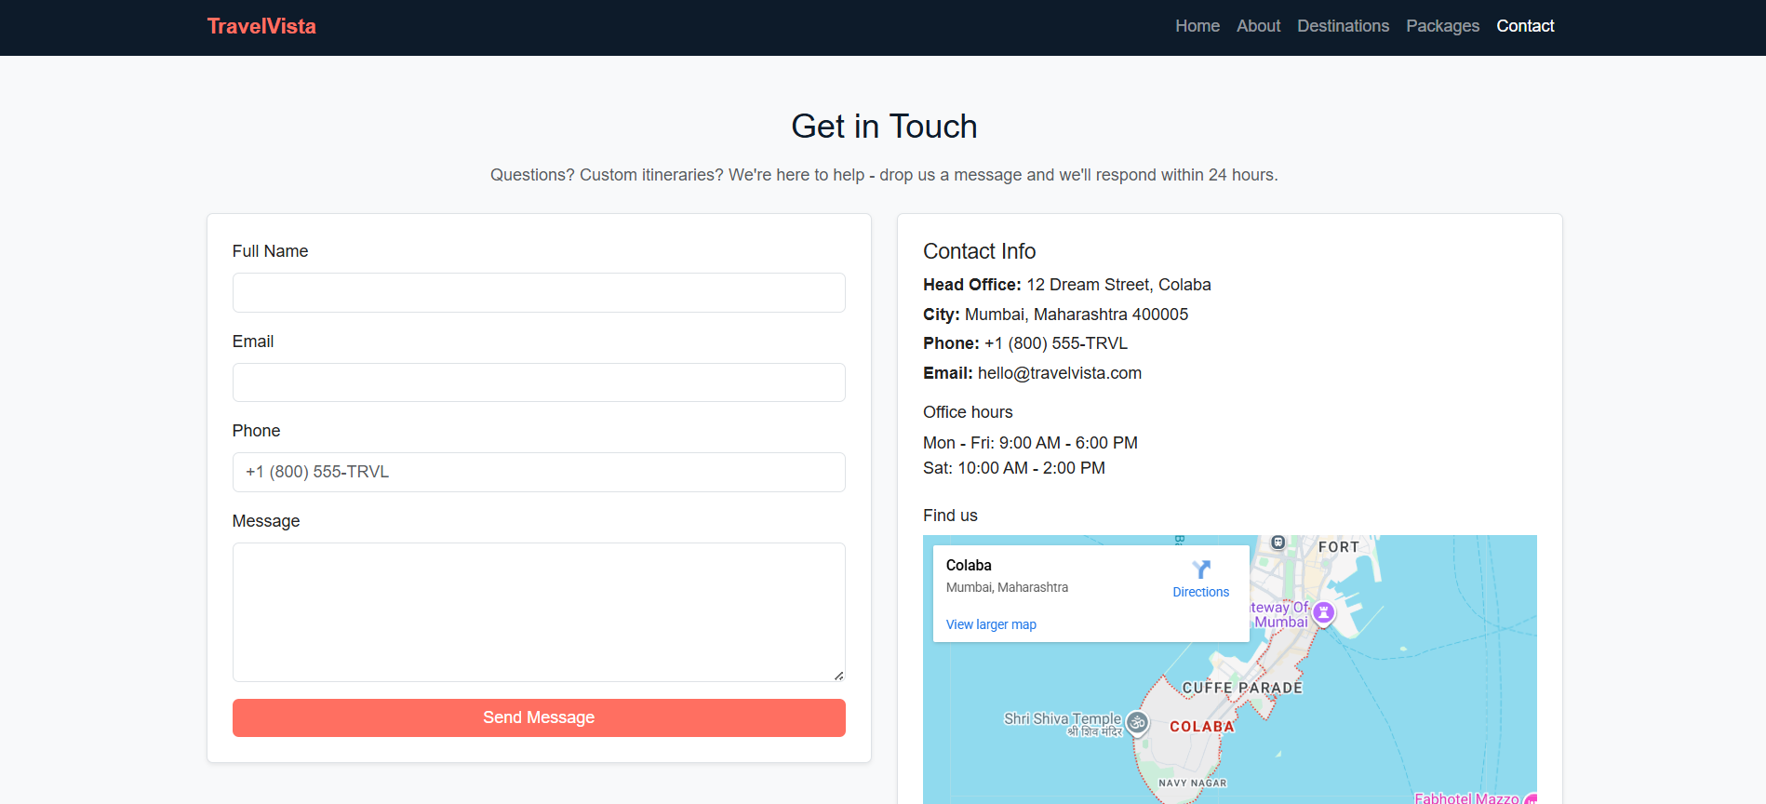Select the Phone number input field
Image resolution: width=1766 pixels, height=804 pixels.
[539, 472]
